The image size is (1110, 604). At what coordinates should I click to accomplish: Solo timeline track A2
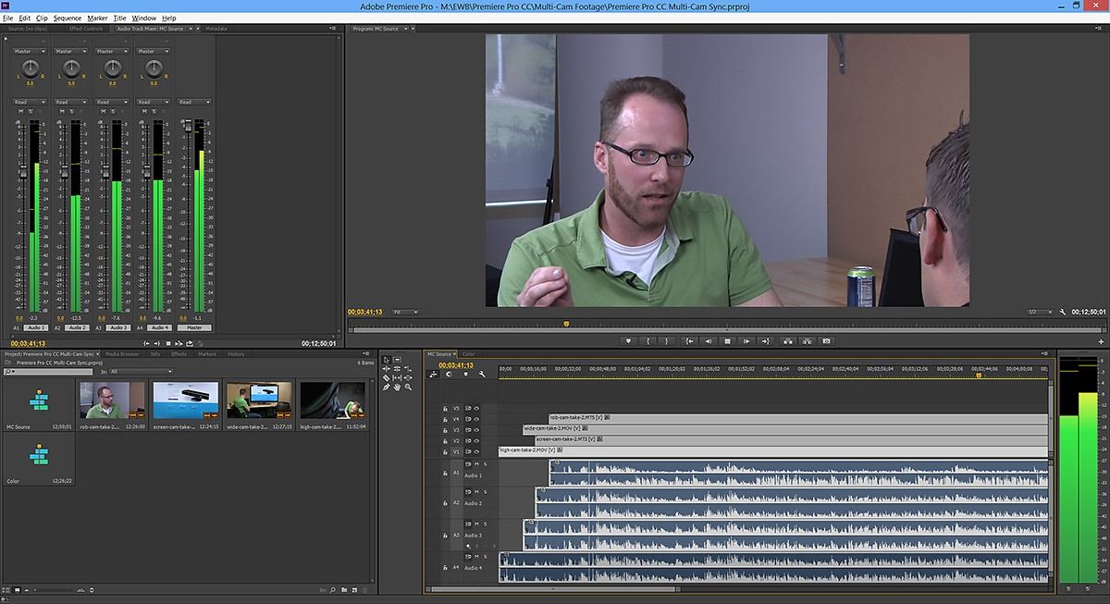(x=486, y=492)
